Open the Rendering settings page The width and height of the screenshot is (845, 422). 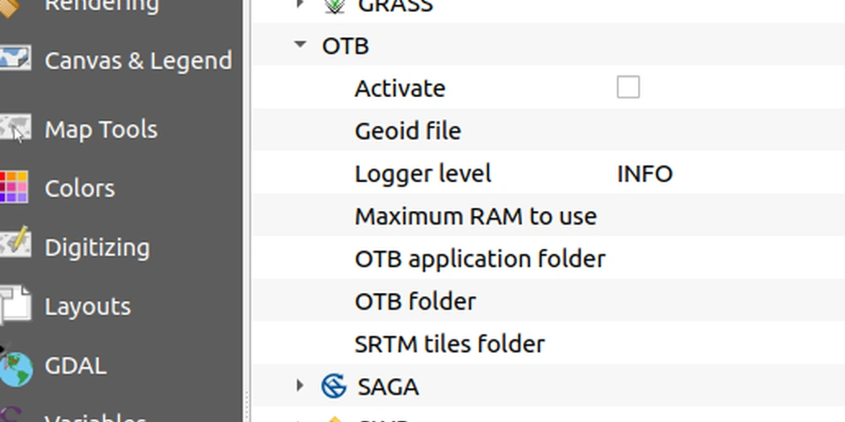point(101,5)
